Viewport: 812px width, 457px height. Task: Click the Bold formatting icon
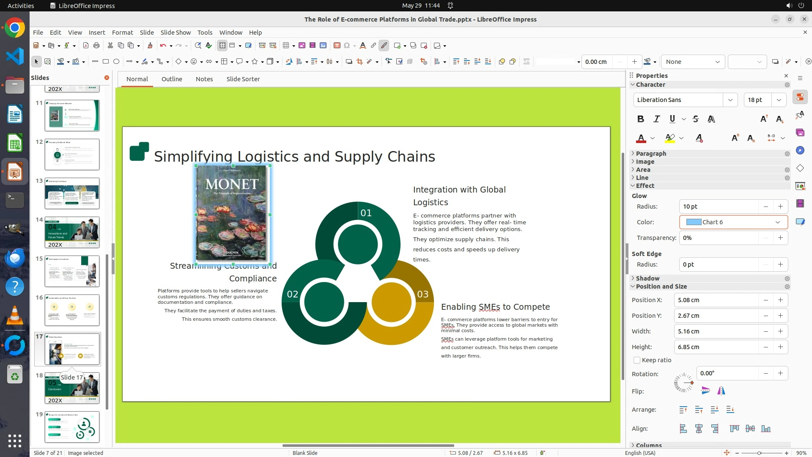click(641, 119)
